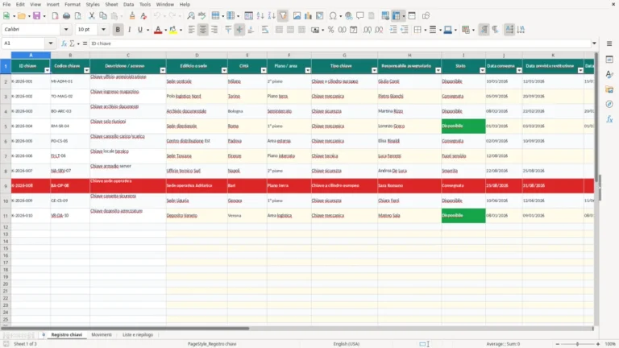Insert a chart
The image size is (619, 348).
click(308, 16)
